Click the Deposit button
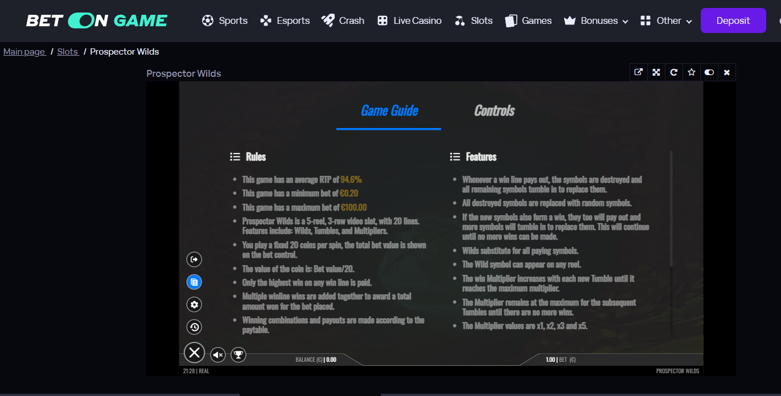This screenshot has width=781, height=396. [x=733, y=20]
